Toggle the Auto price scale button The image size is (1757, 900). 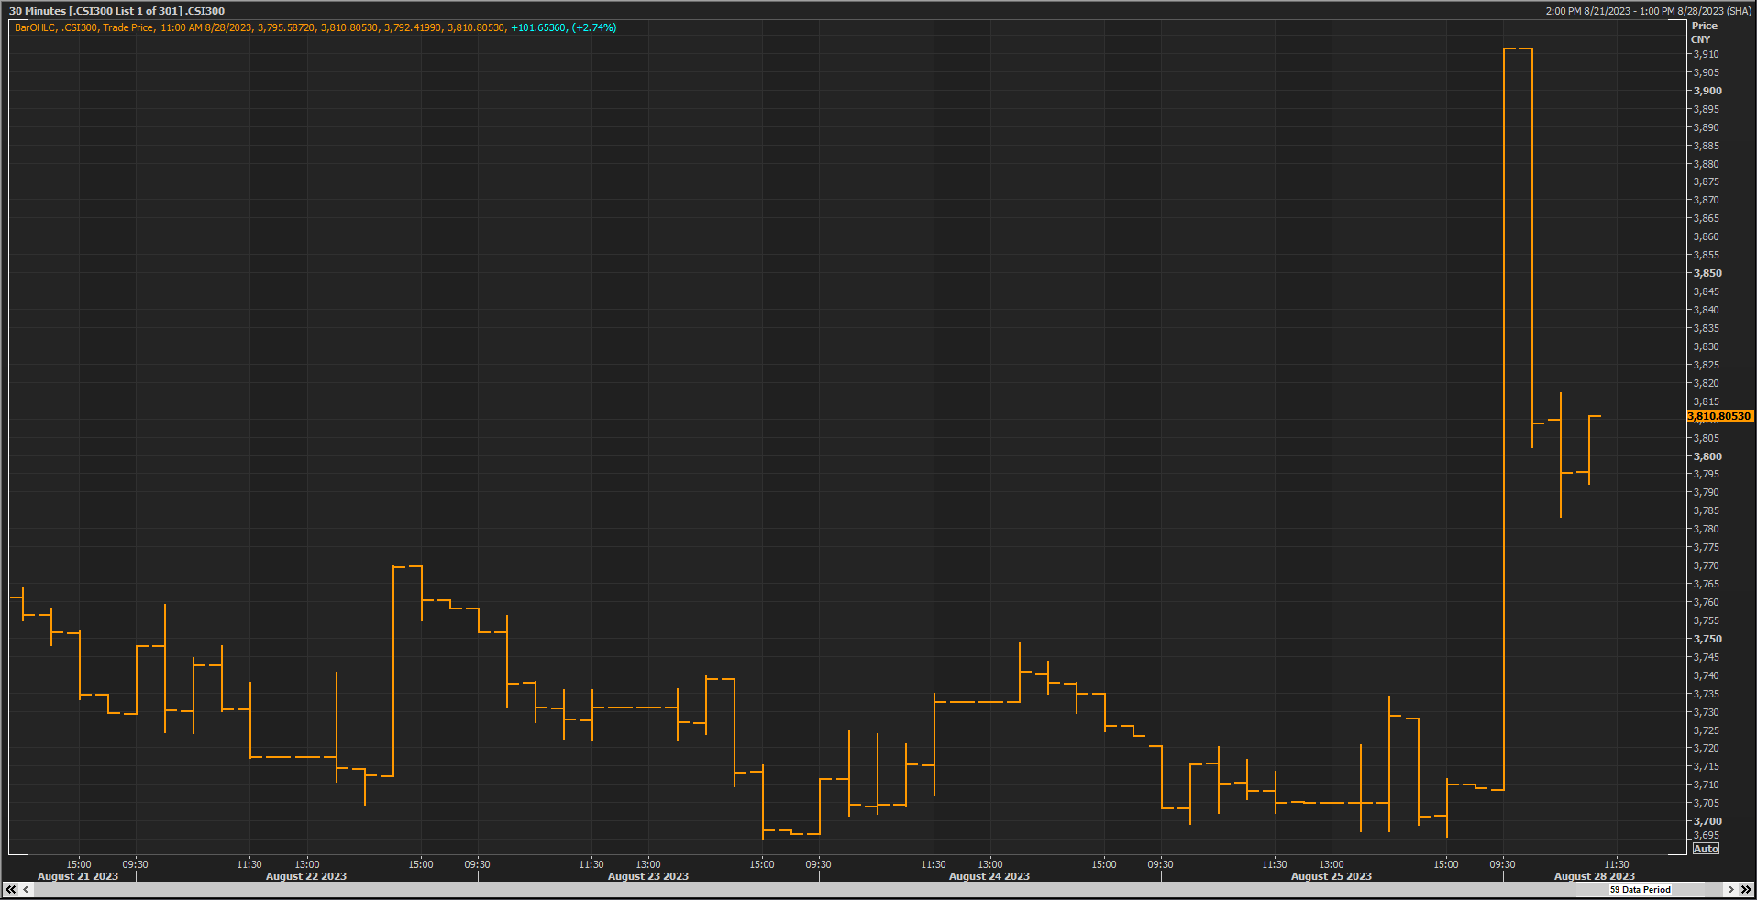point(1706,849)
